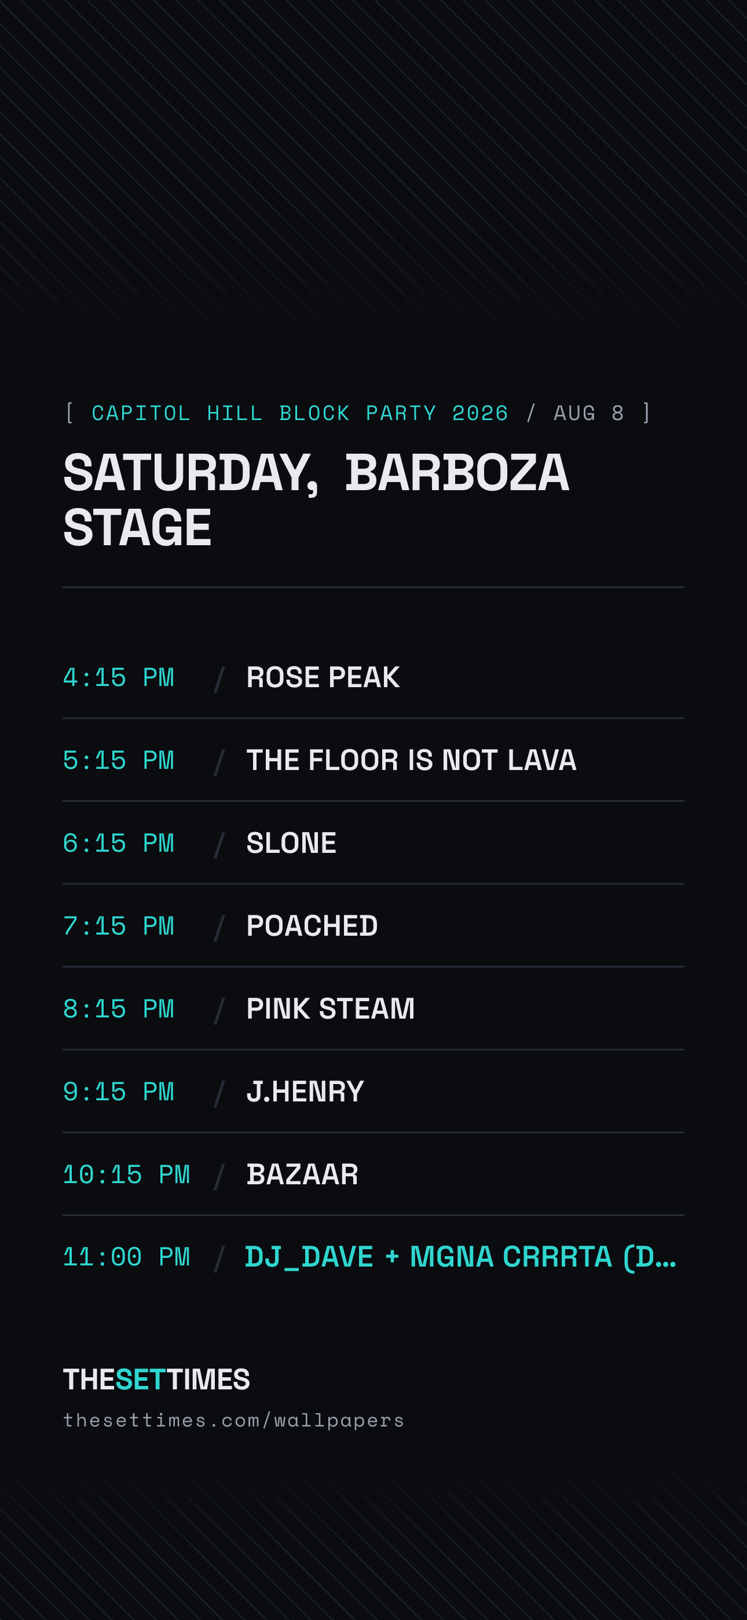Click the Saturday, Barboza Stage heading
Image resolution: width=747 pixels, height=1620 pixels.
click(316, 500)
